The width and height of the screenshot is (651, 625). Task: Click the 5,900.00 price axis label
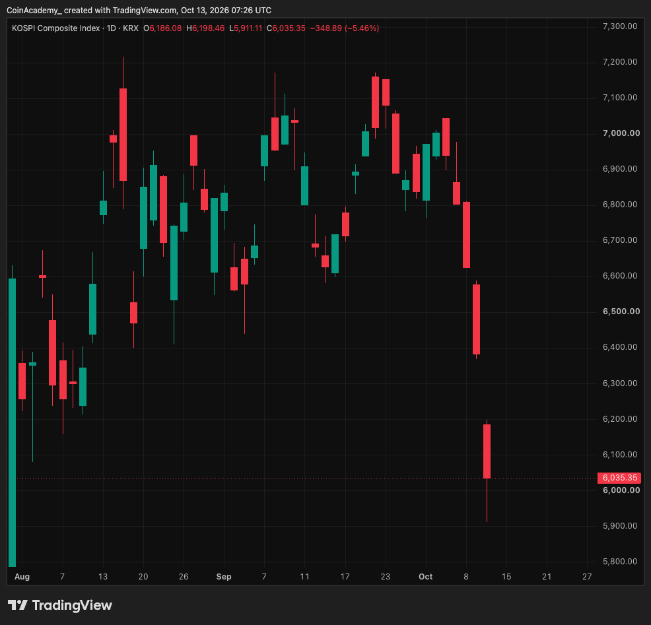(x=620, y=526)
